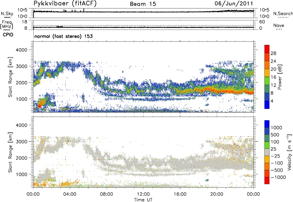Click the "20:00" time axis label
The width and height of the screenshot is (293, 202).
pyautogui.click(x=216, y=194)
